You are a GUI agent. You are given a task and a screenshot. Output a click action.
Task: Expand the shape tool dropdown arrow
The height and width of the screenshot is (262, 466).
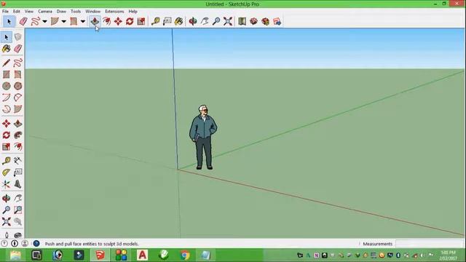[83, 21]
